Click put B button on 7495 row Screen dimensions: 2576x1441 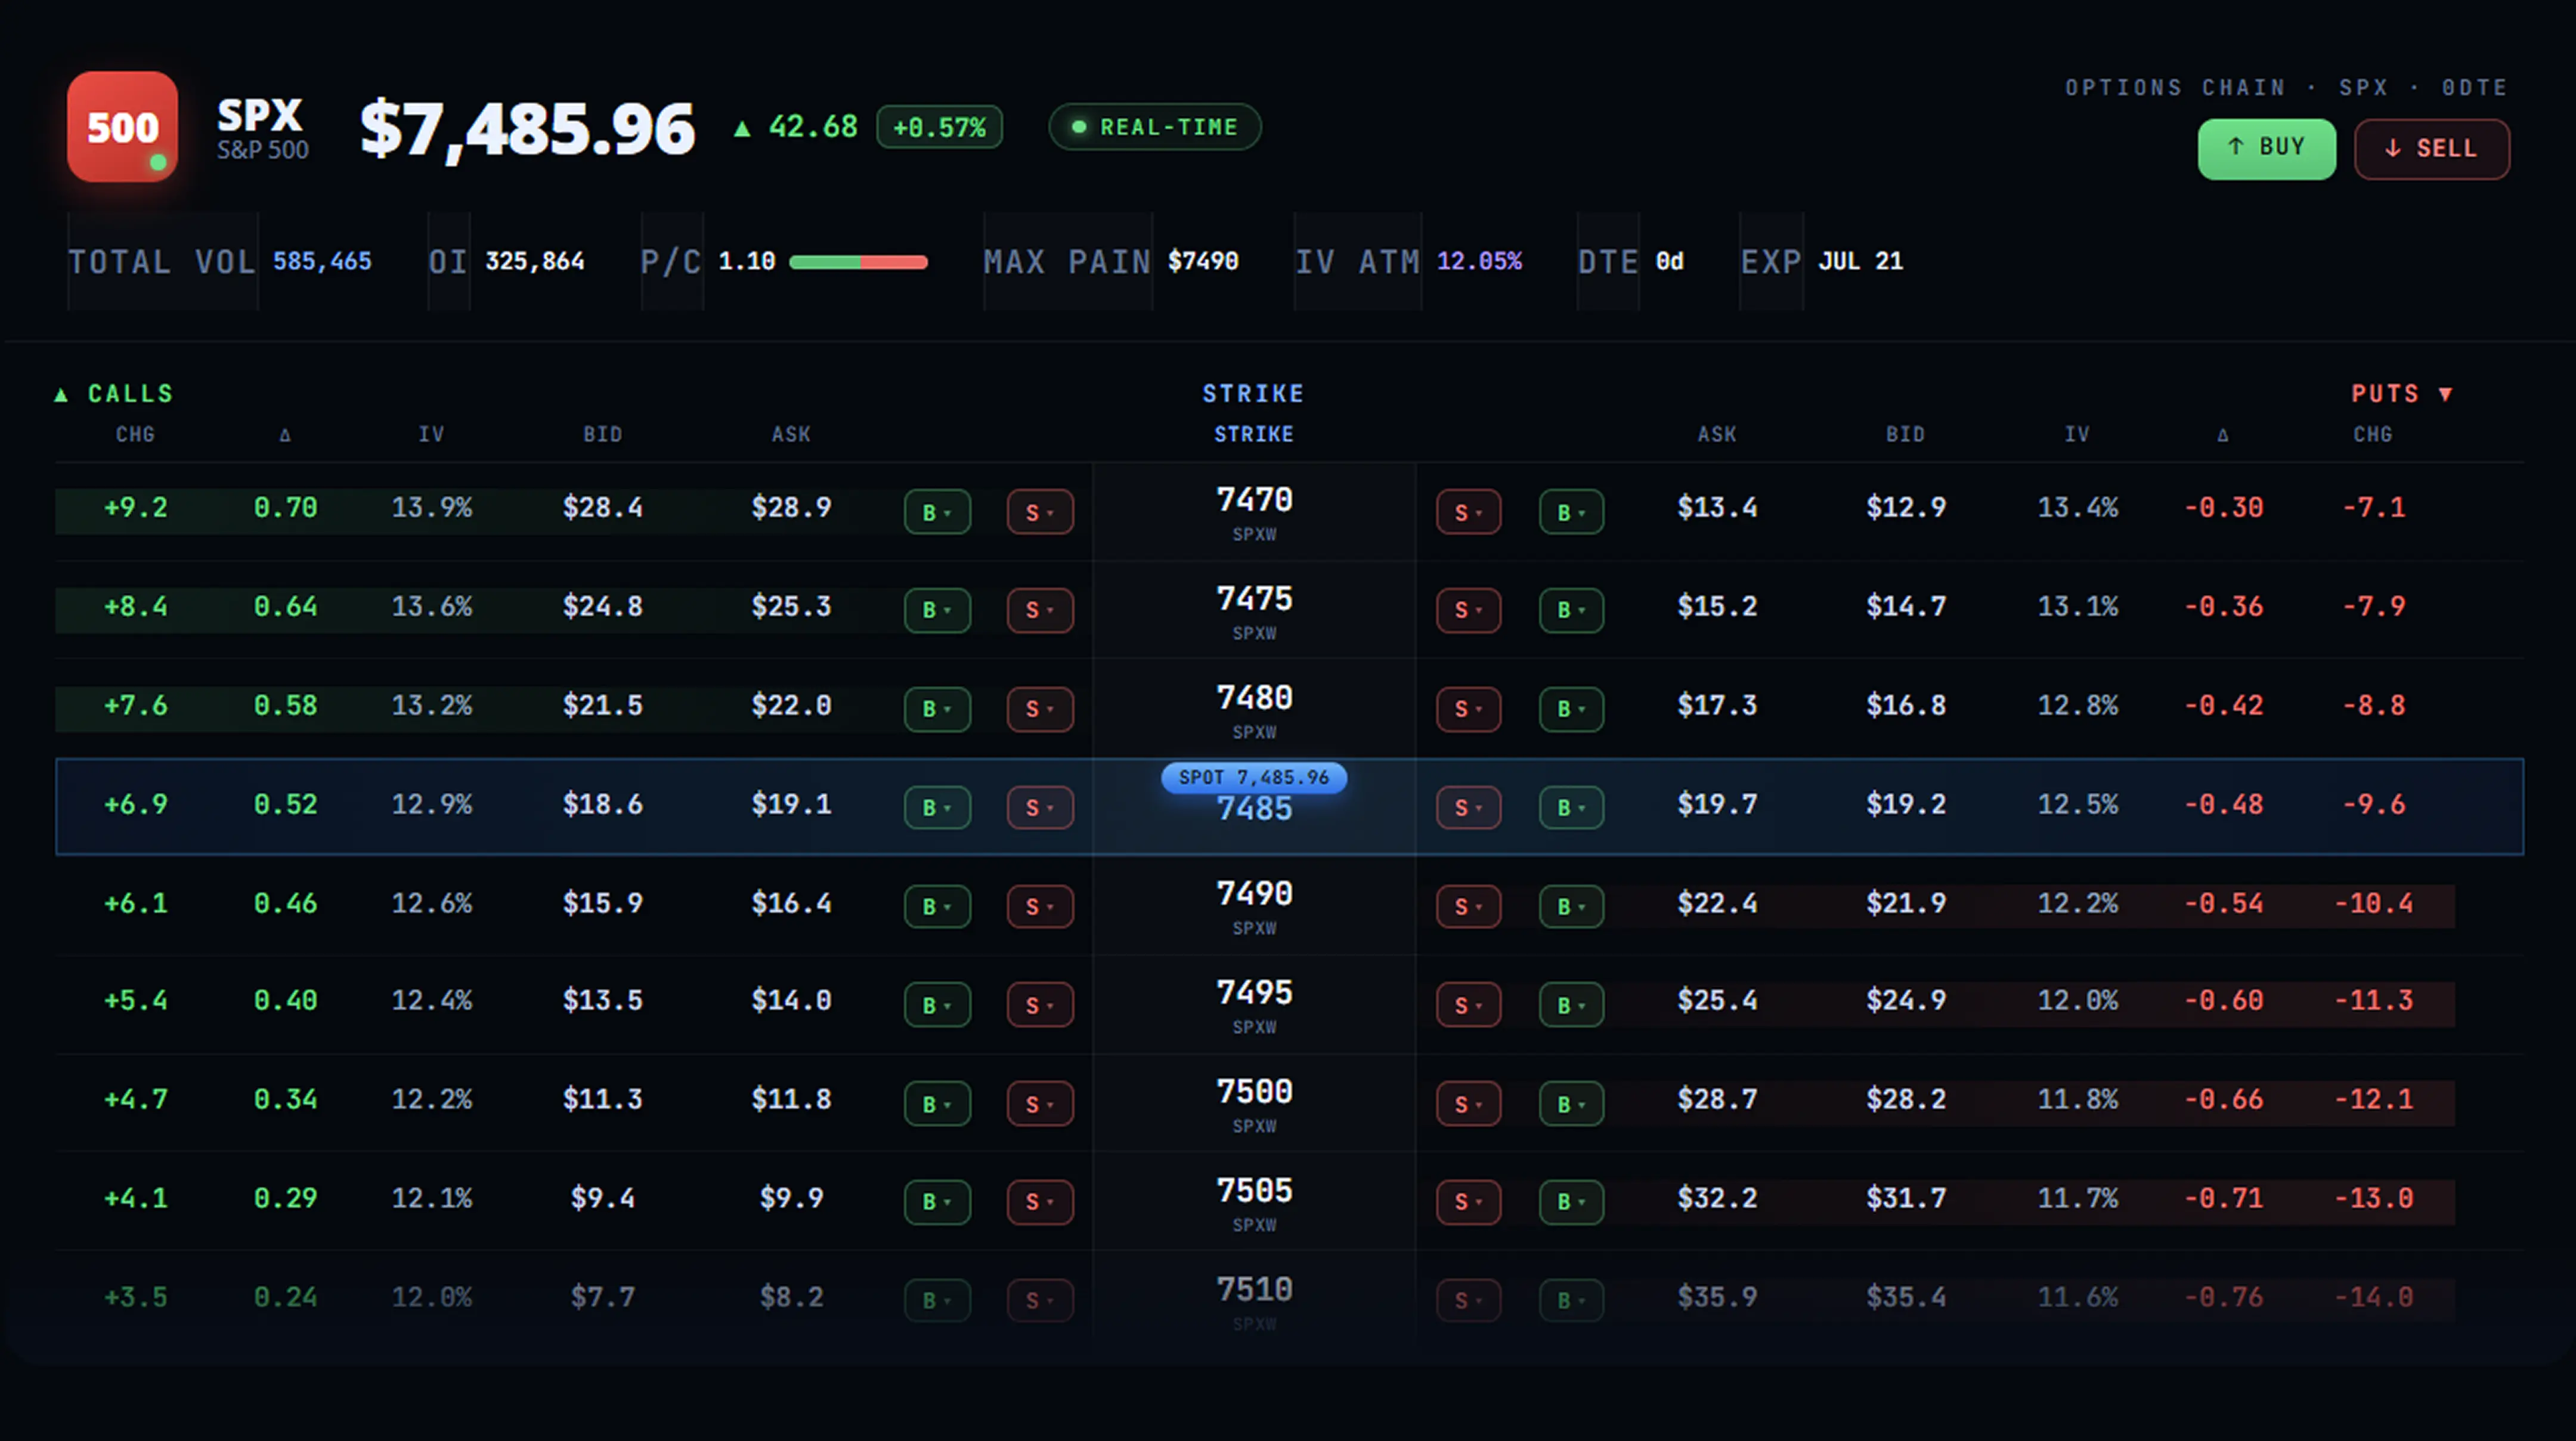[1571, 1005]
